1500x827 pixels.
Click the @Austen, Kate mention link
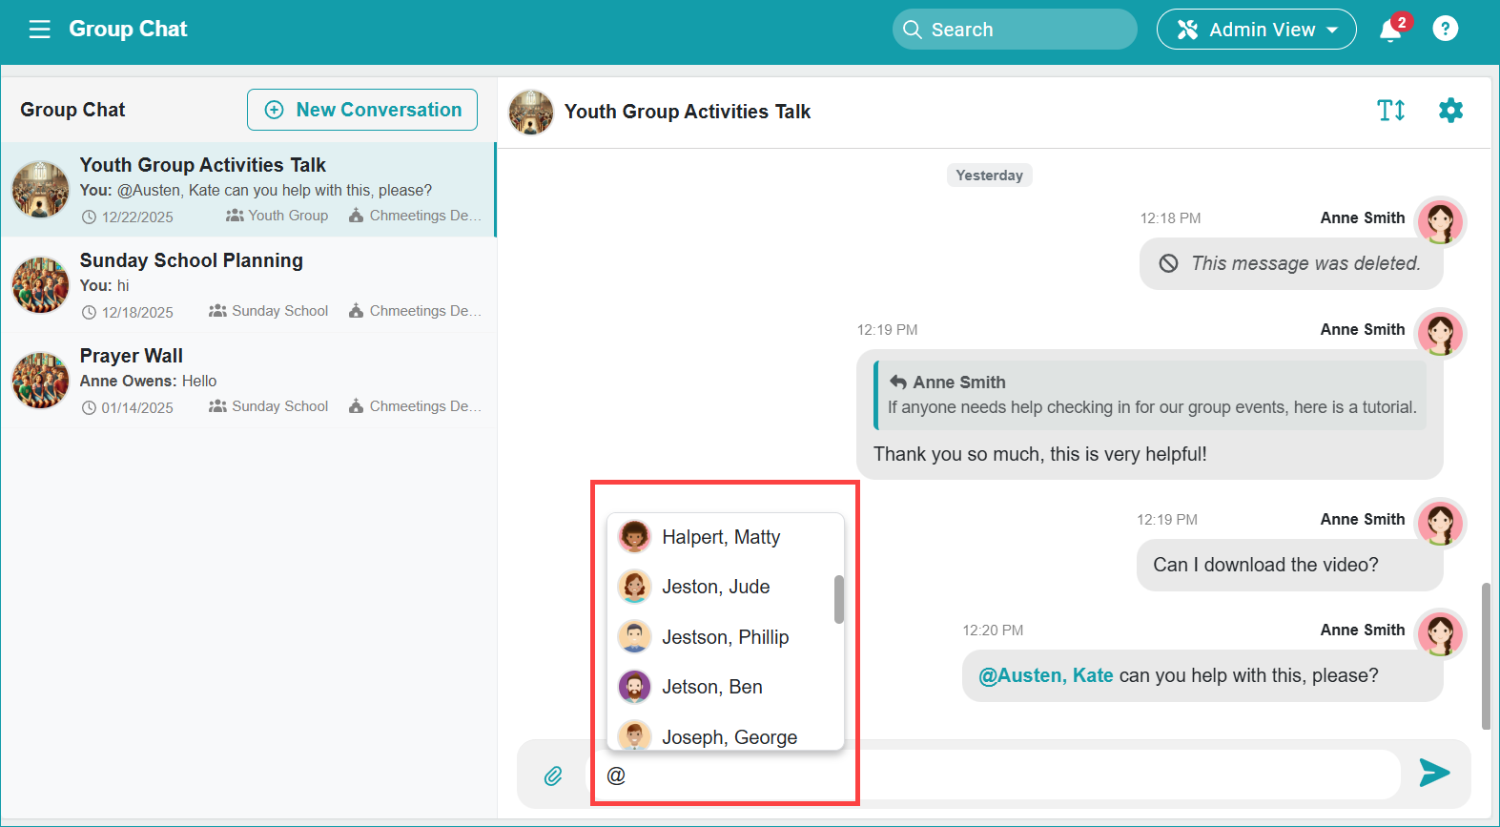[1045, 675]
